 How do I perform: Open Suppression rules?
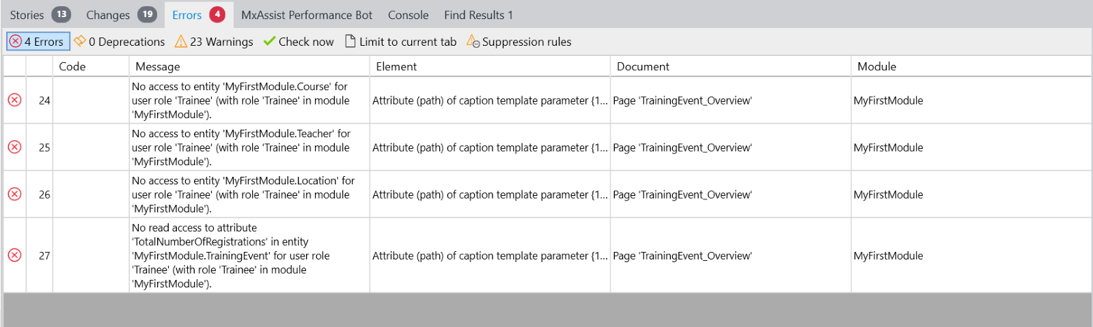[519, 42]
